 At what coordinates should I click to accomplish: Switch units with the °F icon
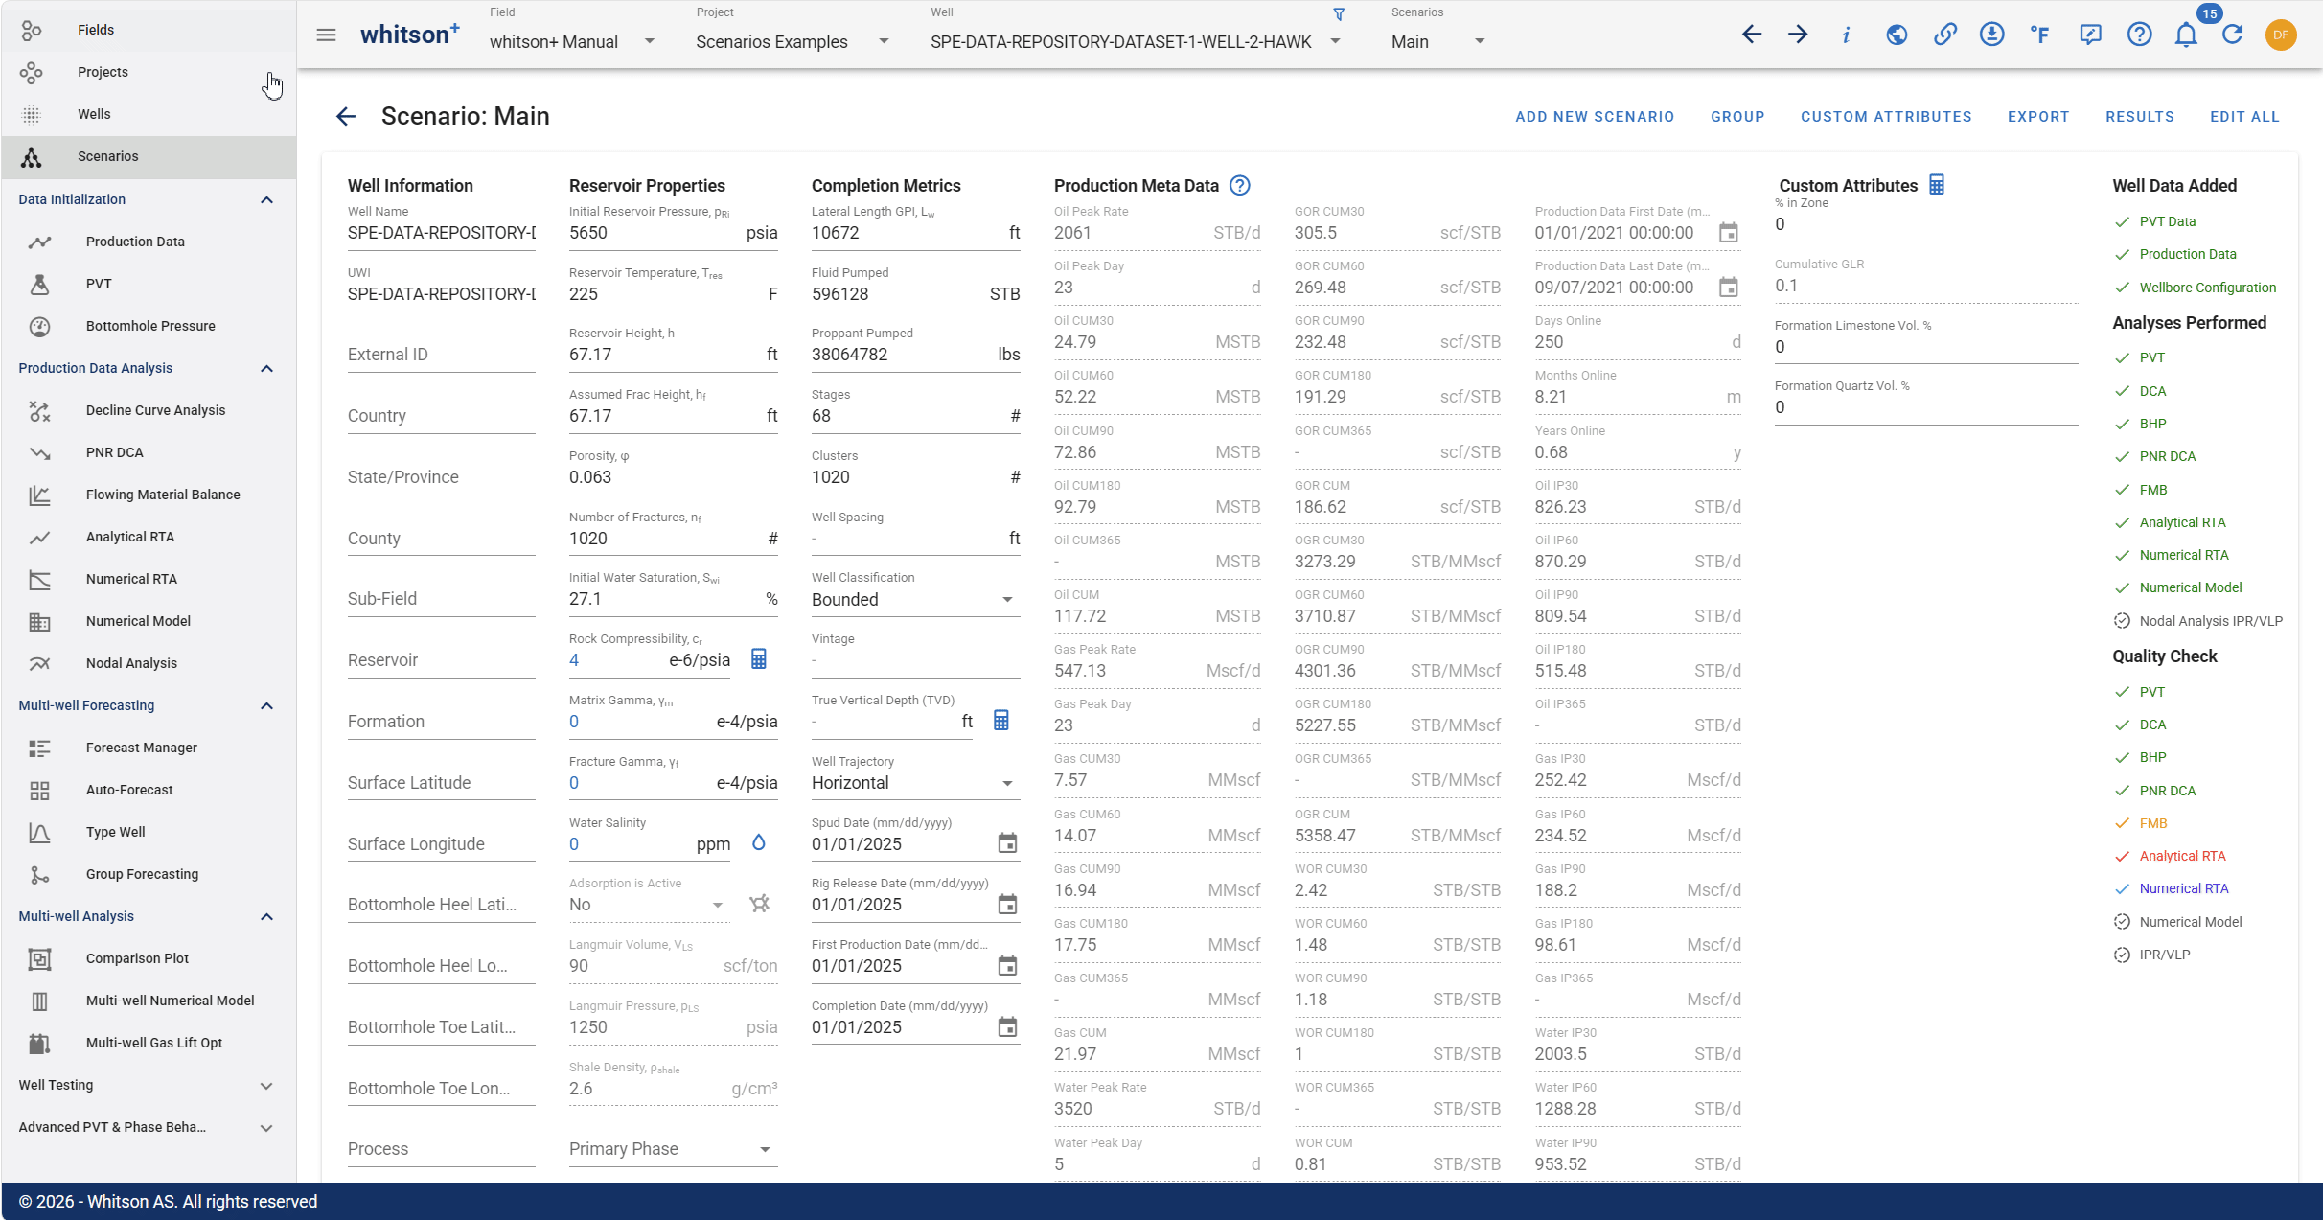[x=2040, y=35]
